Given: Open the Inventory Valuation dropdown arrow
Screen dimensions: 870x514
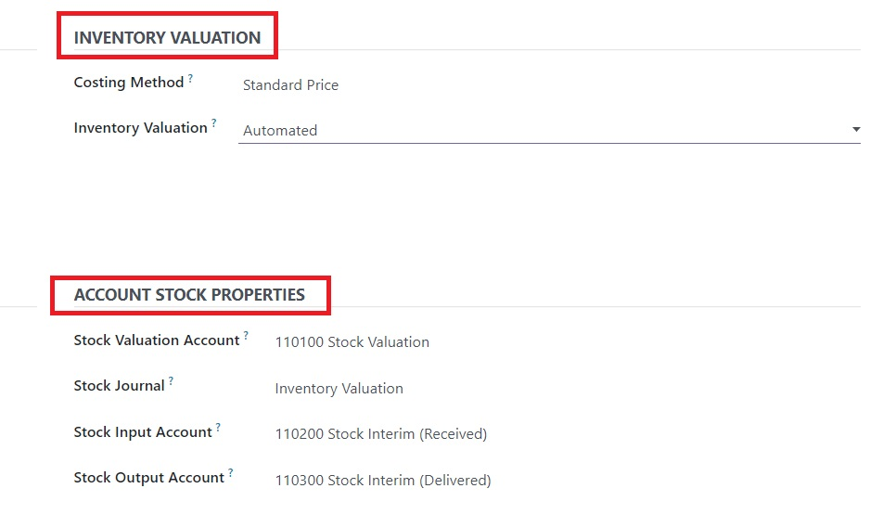Looking at the screenshot, I should point(855,129).
